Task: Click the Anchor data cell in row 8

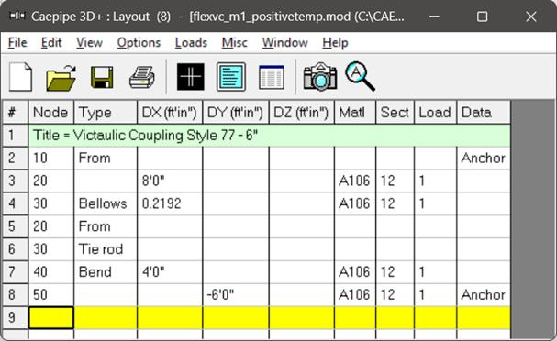Action: [484, 295]
